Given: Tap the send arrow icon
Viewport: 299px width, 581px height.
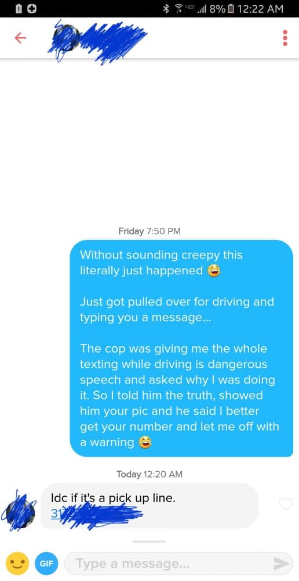Looking at the screenshot, I should pos(281,564).
